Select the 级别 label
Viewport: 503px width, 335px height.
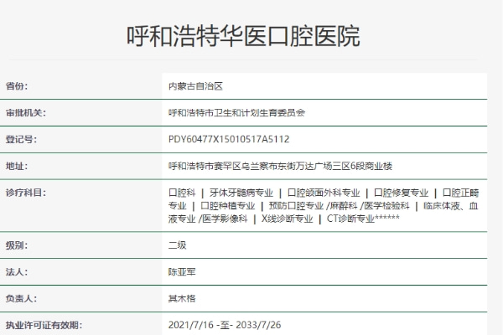(x=17, y=245)
